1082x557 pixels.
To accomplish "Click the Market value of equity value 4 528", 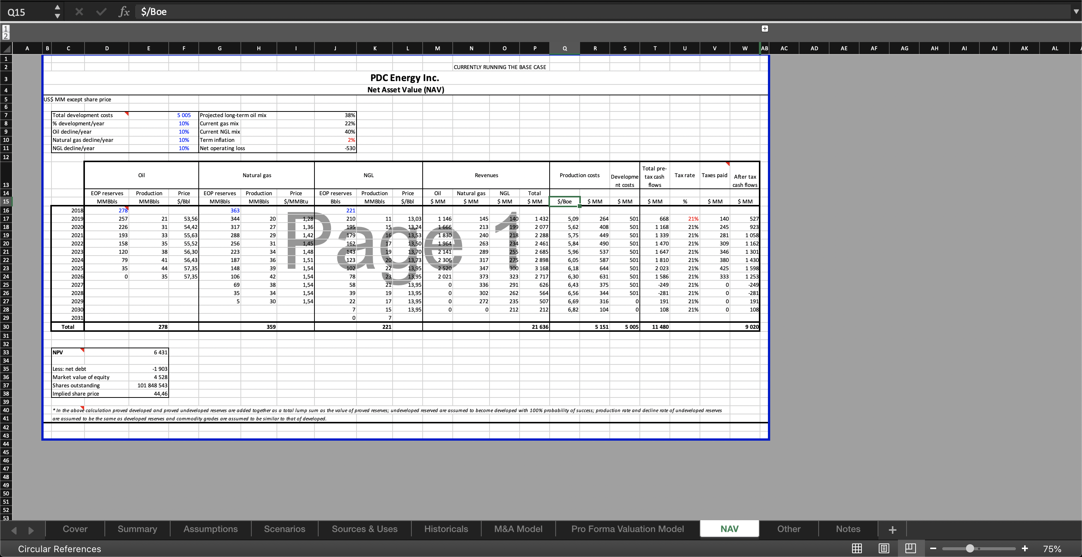I will (x=149, y=377).
